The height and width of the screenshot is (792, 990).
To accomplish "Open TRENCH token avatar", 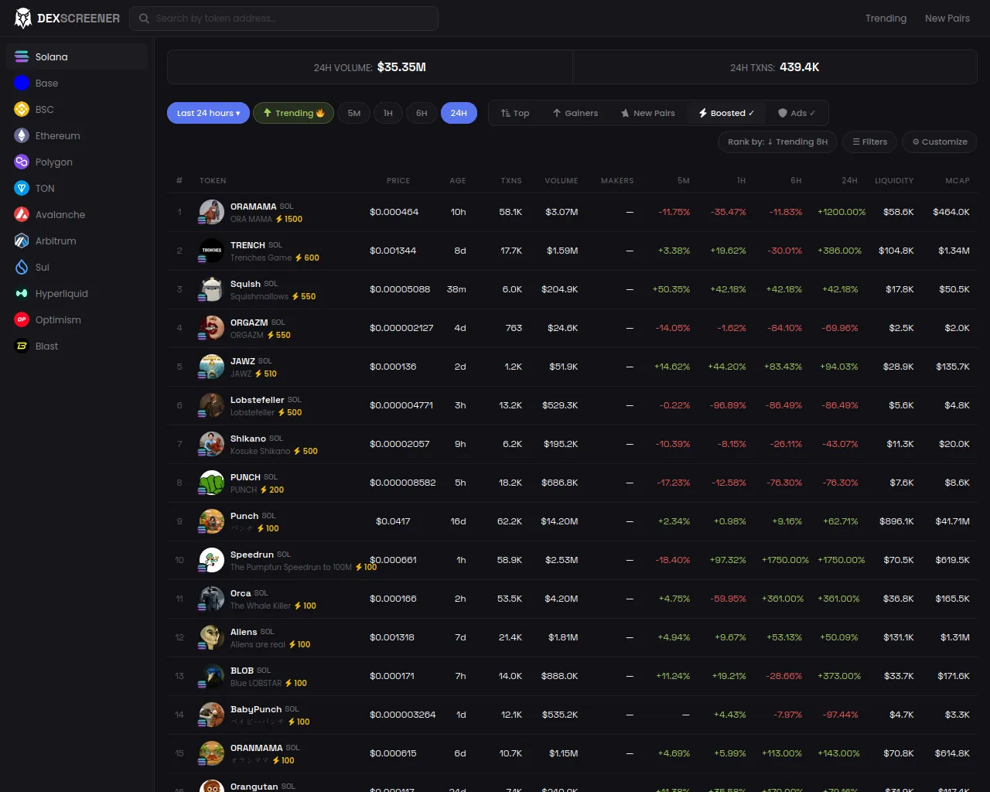I will click(x=212, y=251).
